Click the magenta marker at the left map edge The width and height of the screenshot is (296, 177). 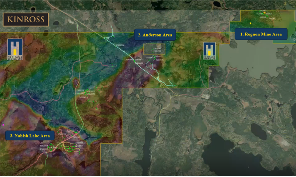tap(3, 125)
